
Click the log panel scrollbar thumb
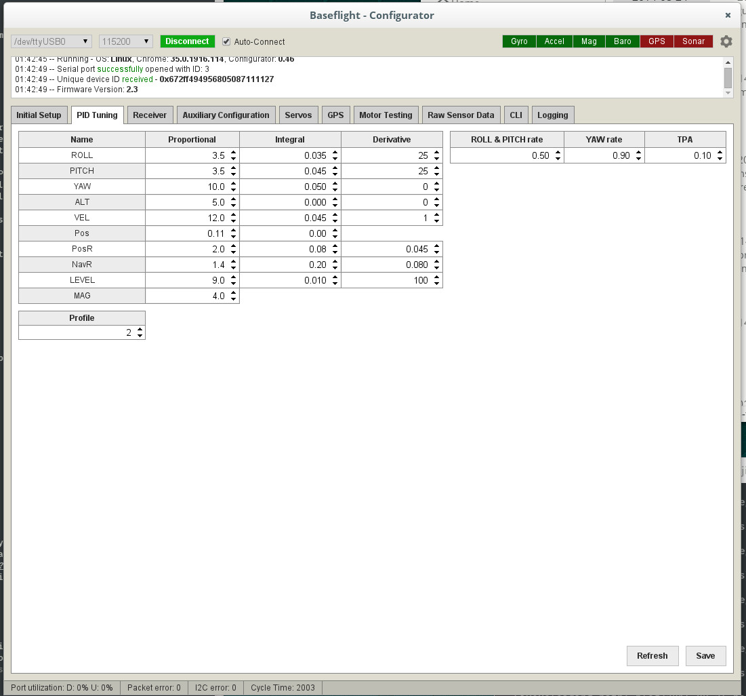tap(728, 77)
